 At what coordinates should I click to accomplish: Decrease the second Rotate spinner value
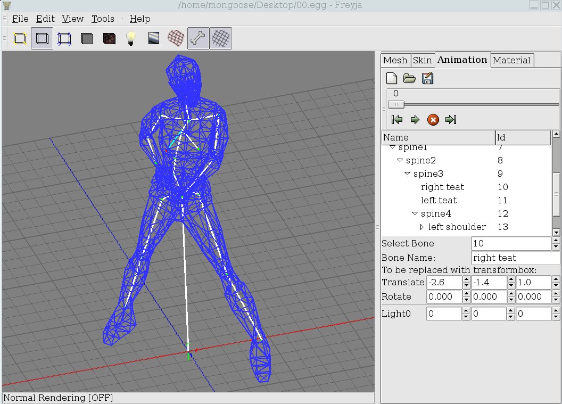(511, 300)
